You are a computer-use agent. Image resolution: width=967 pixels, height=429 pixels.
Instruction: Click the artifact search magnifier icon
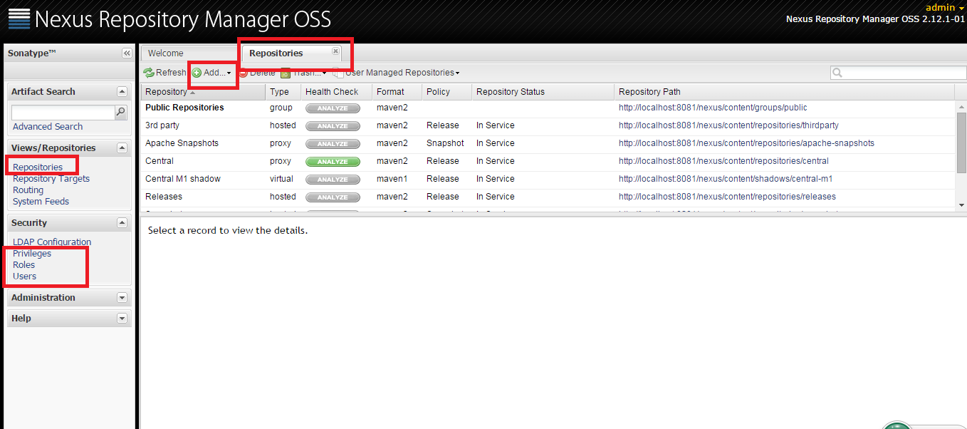click(x=121, y=112)
